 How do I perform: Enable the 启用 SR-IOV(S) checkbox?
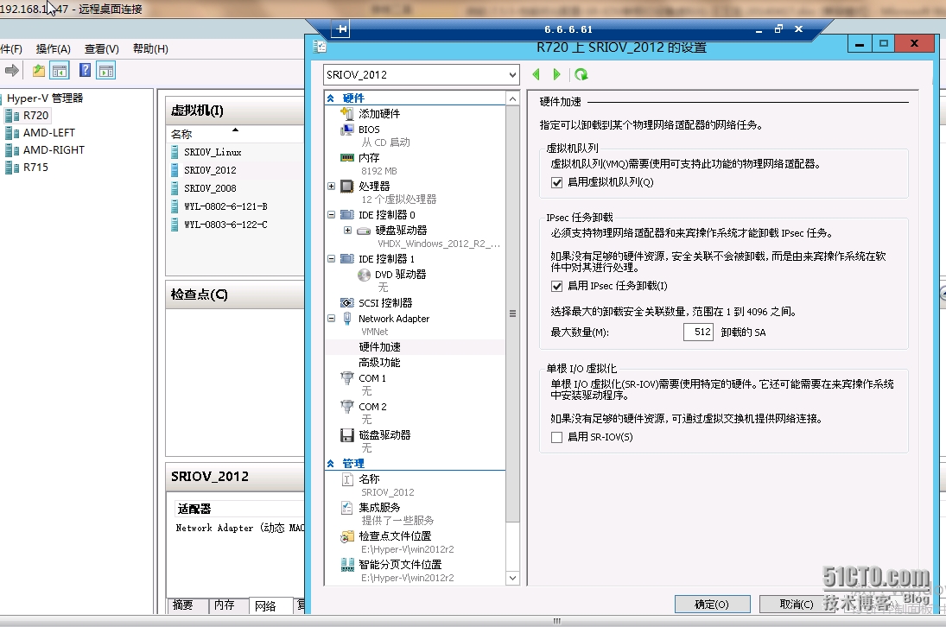point(557,437)
